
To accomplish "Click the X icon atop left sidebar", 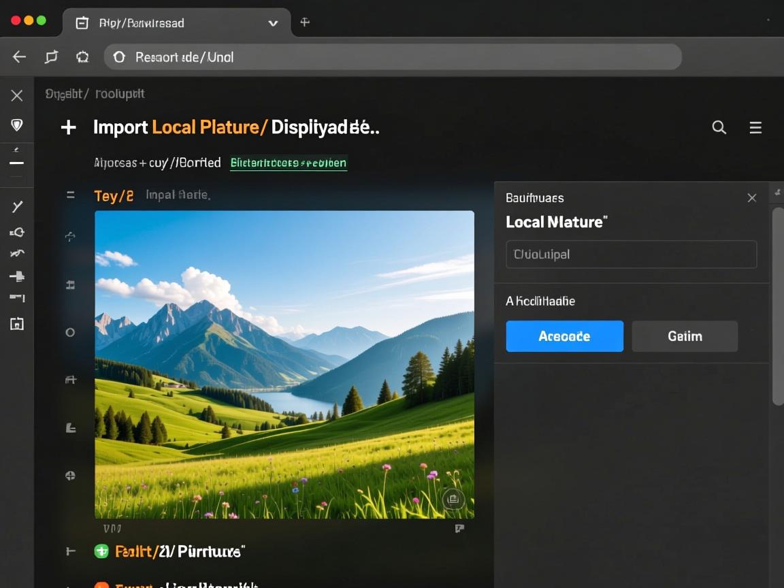I will click(x=17, y=95).
